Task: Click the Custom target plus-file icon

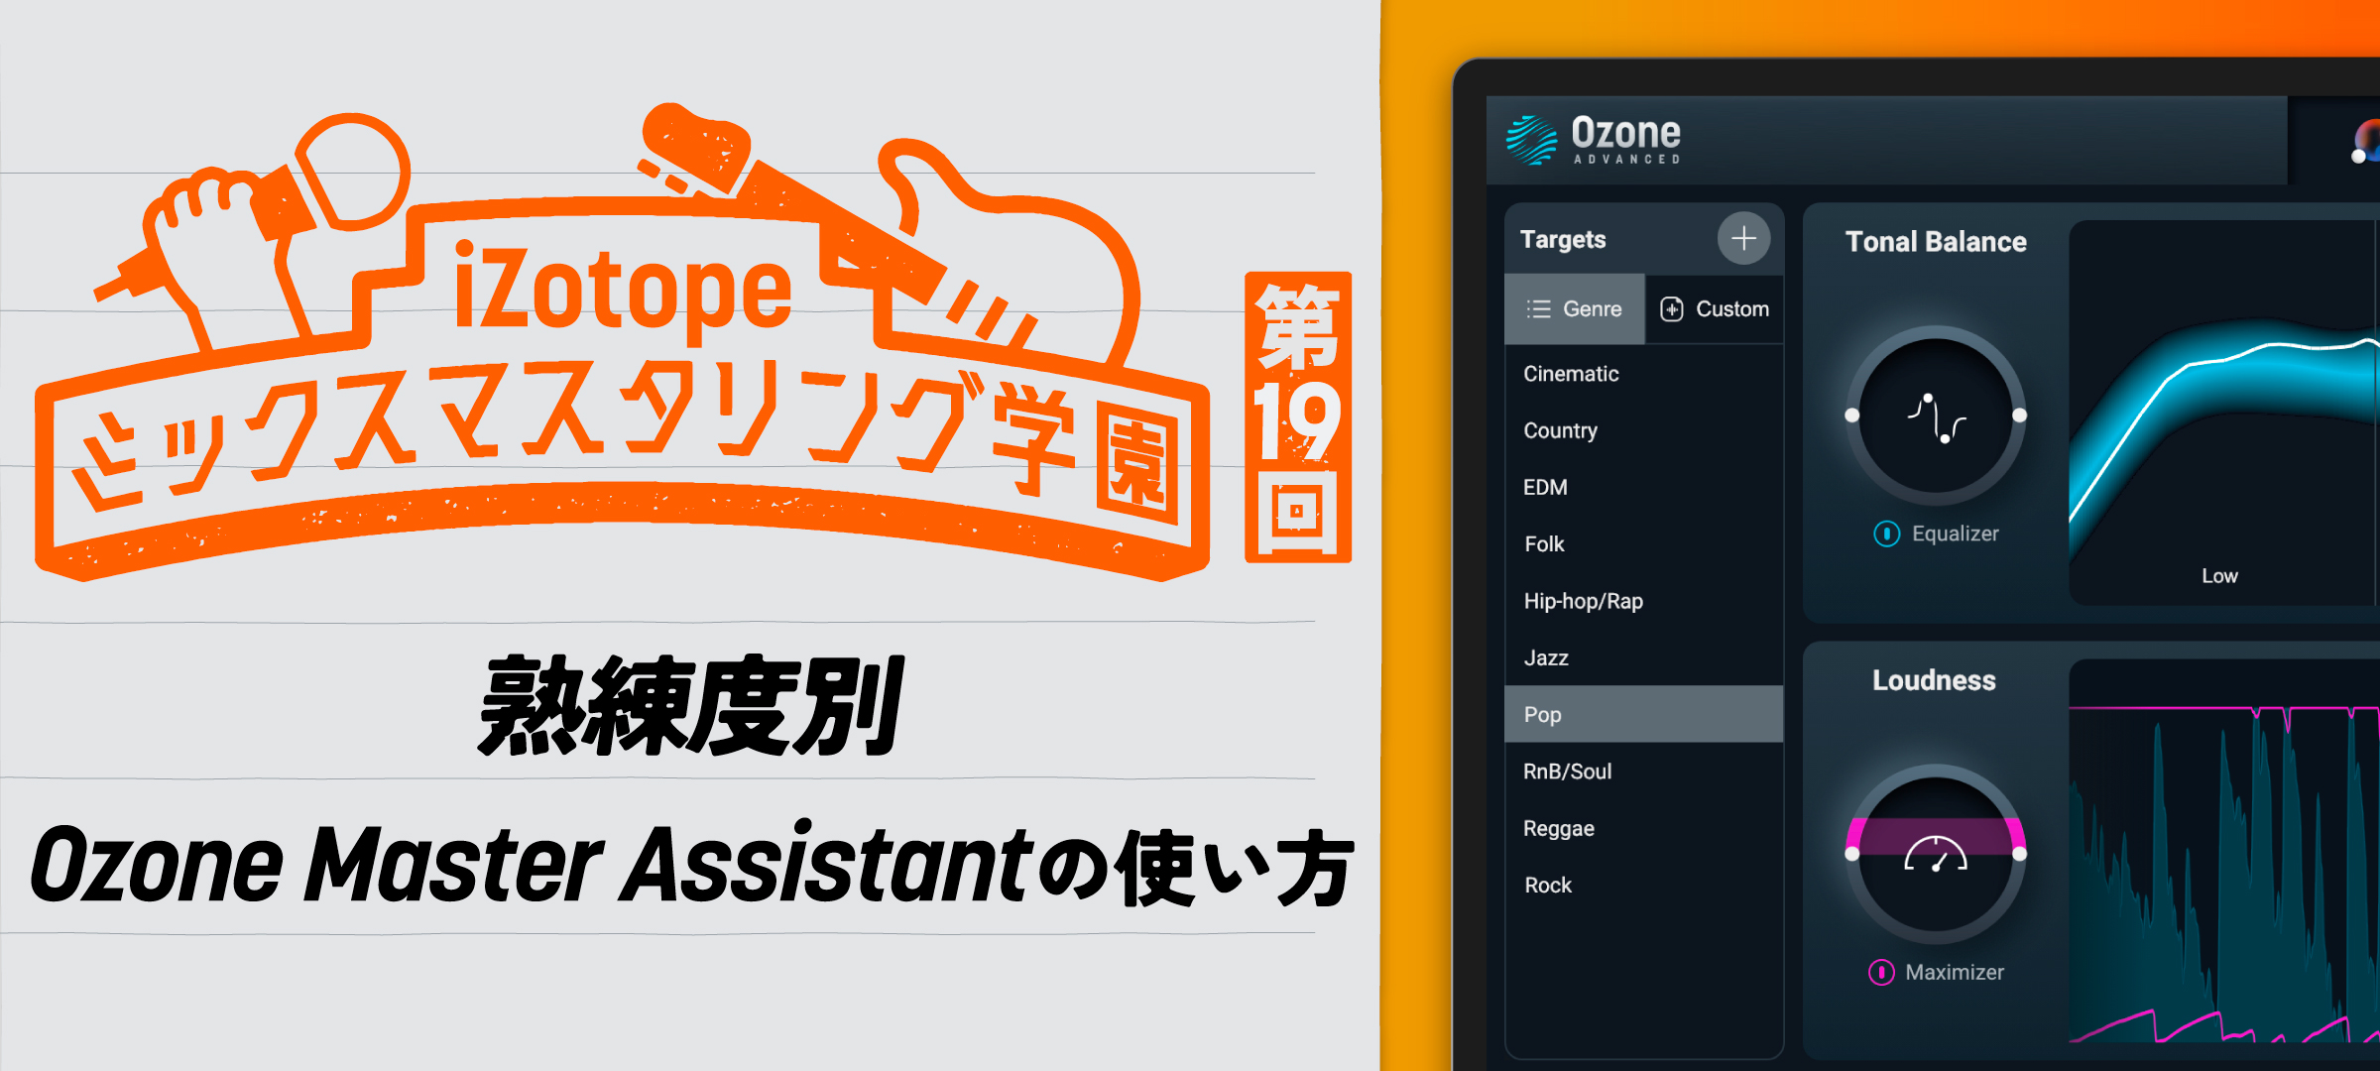Action: 1672,309
